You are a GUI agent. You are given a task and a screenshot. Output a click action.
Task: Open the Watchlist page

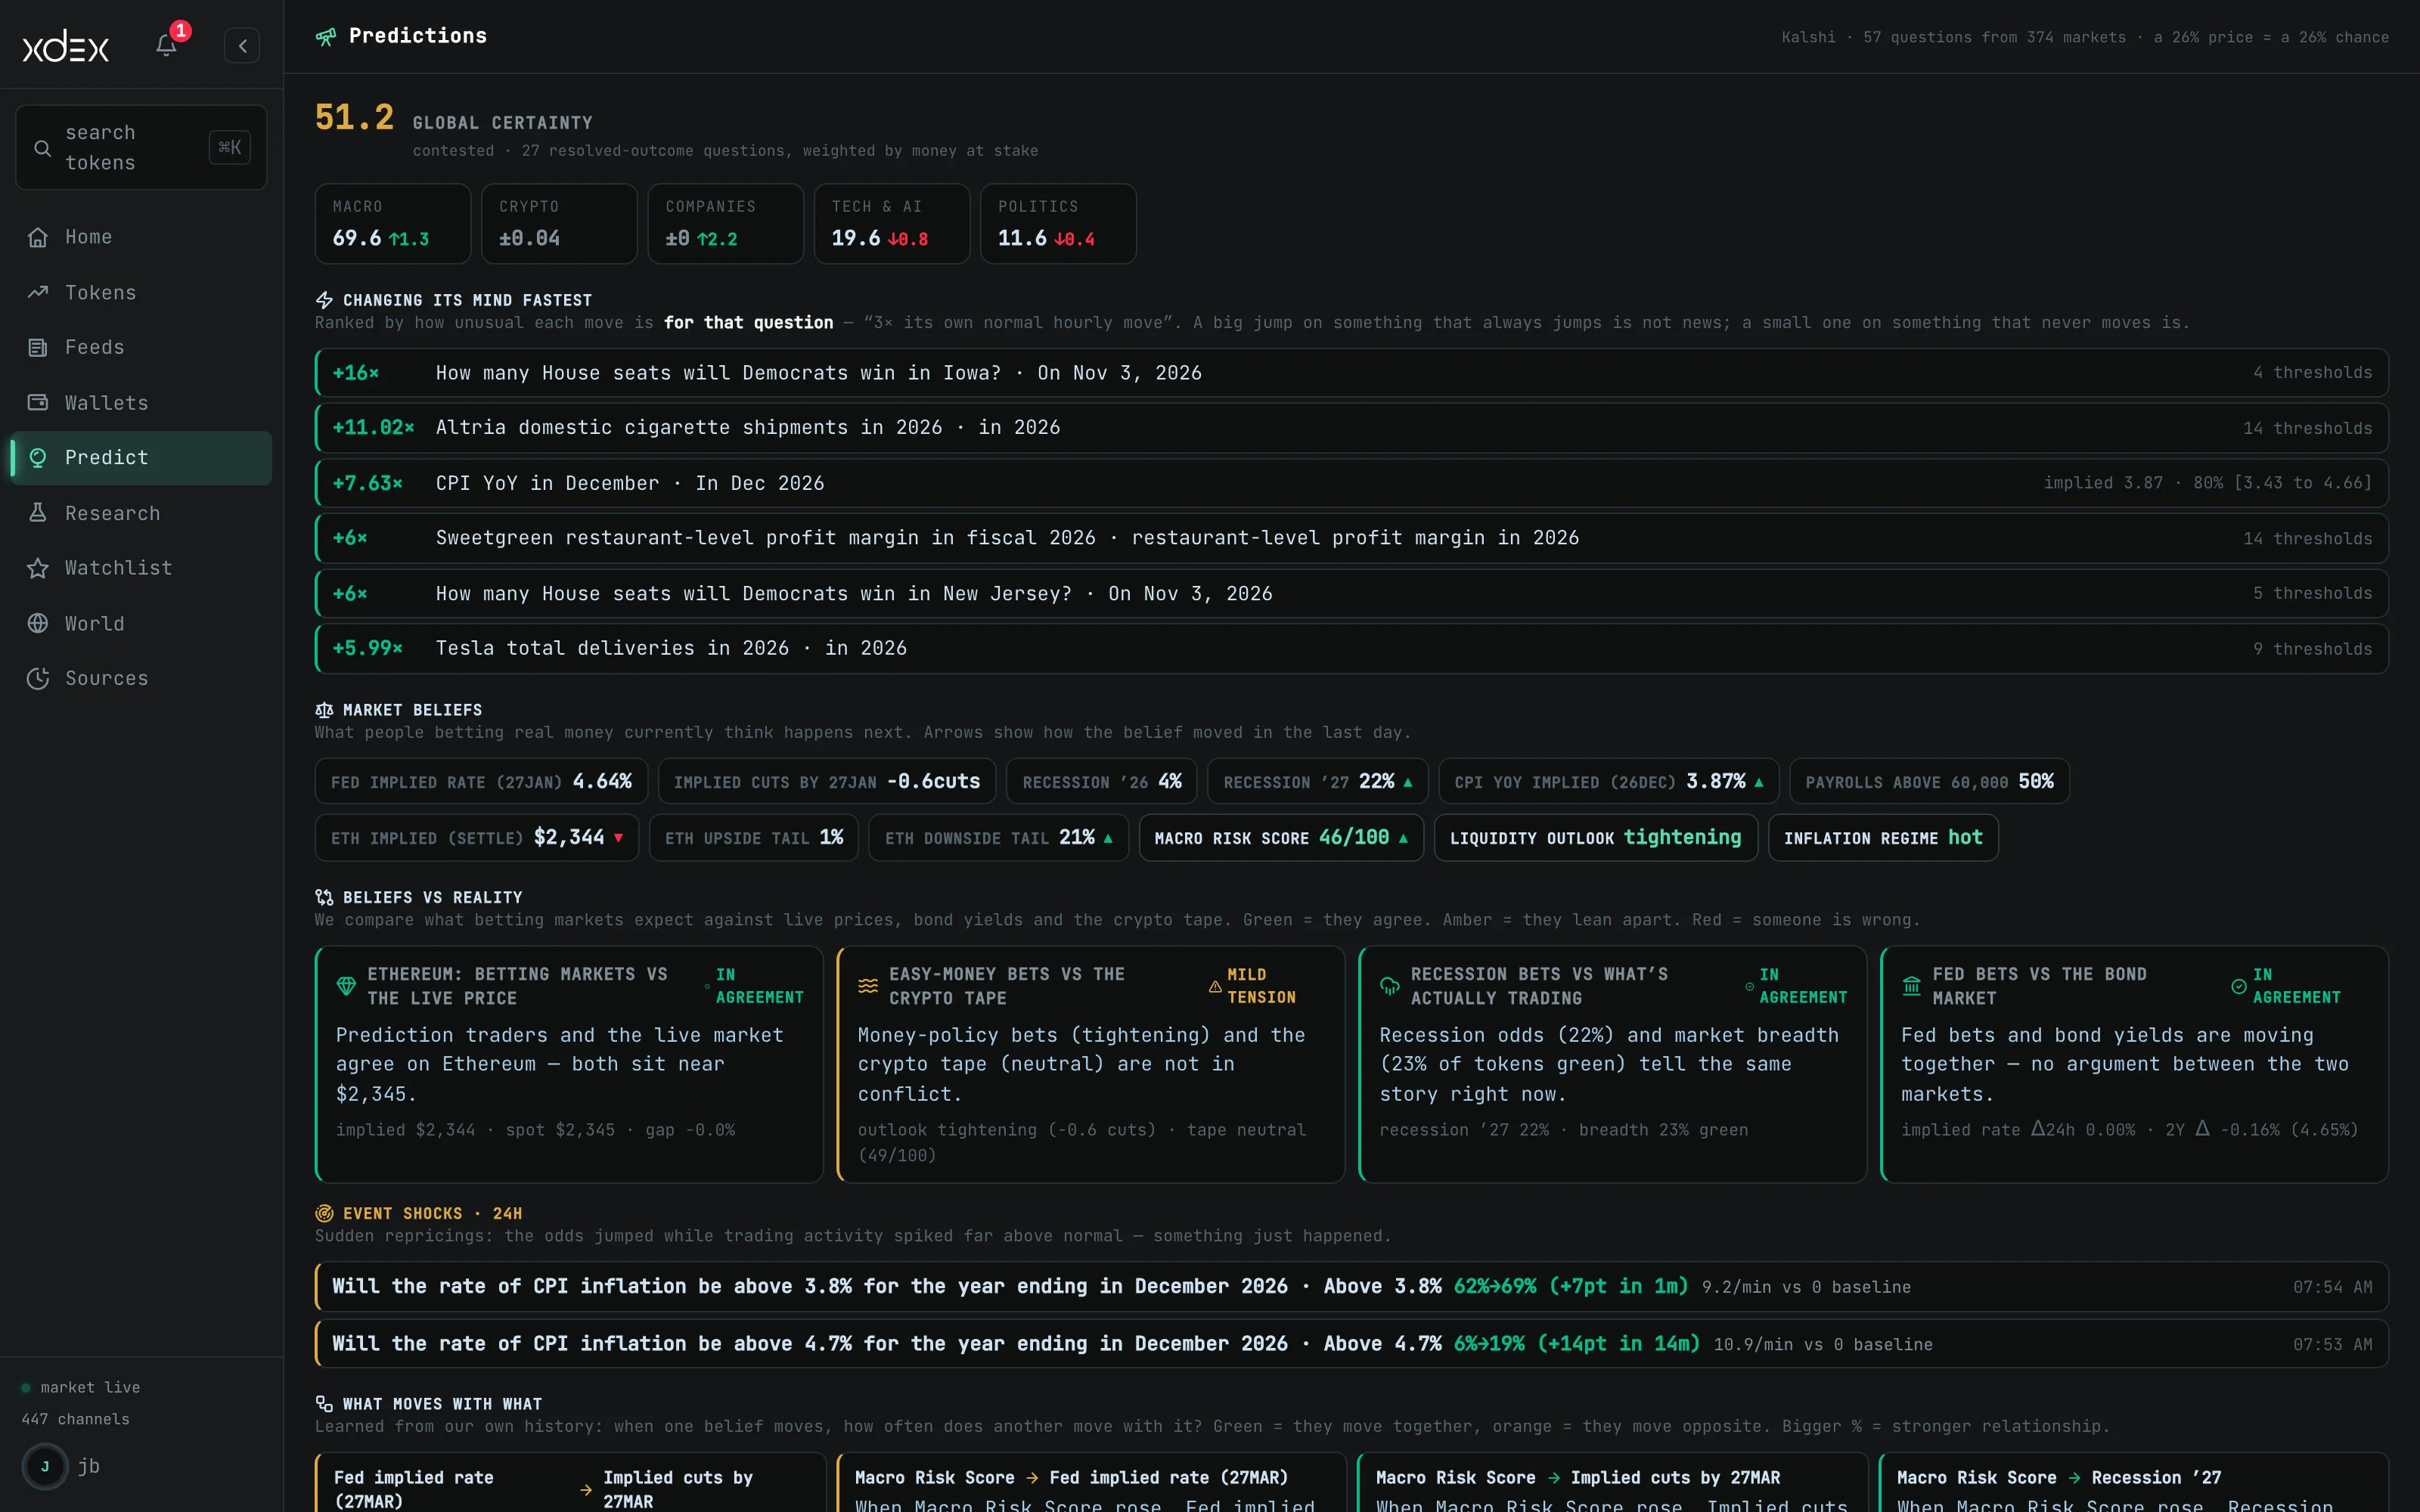pos(141,568)
